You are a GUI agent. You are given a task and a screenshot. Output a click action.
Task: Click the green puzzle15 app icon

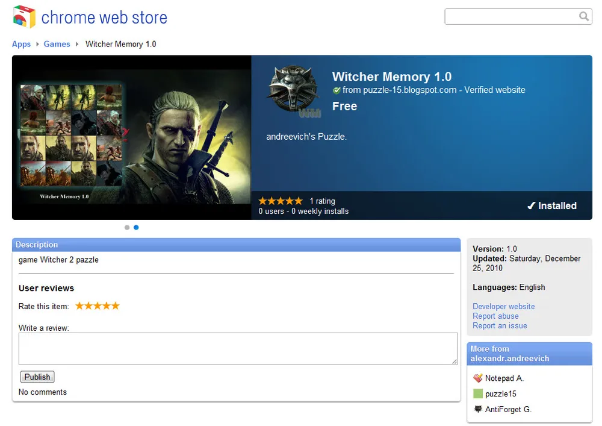477,393
